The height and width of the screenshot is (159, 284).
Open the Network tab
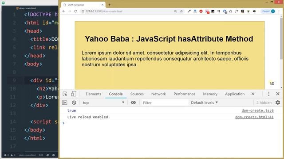pos(159,94)
